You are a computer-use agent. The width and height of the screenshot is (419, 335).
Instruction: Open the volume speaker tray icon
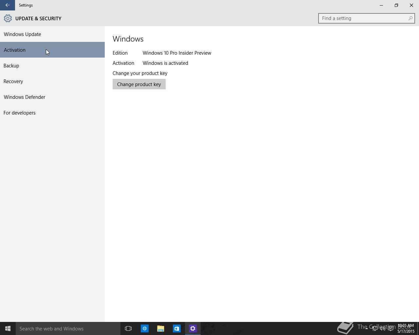pos(382,328)
